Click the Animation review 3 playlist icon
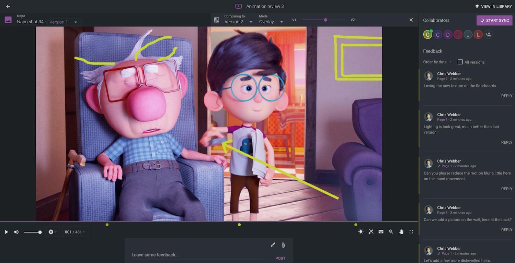The image size is (515, 263). point(238,6)
